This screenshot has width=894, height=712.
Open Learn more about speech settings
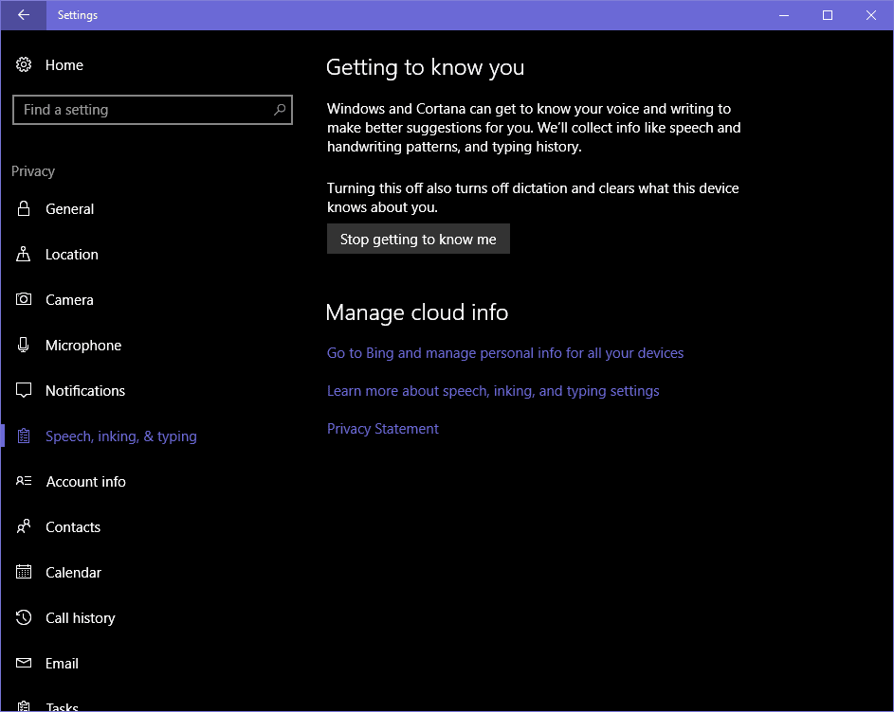[493, 390]
